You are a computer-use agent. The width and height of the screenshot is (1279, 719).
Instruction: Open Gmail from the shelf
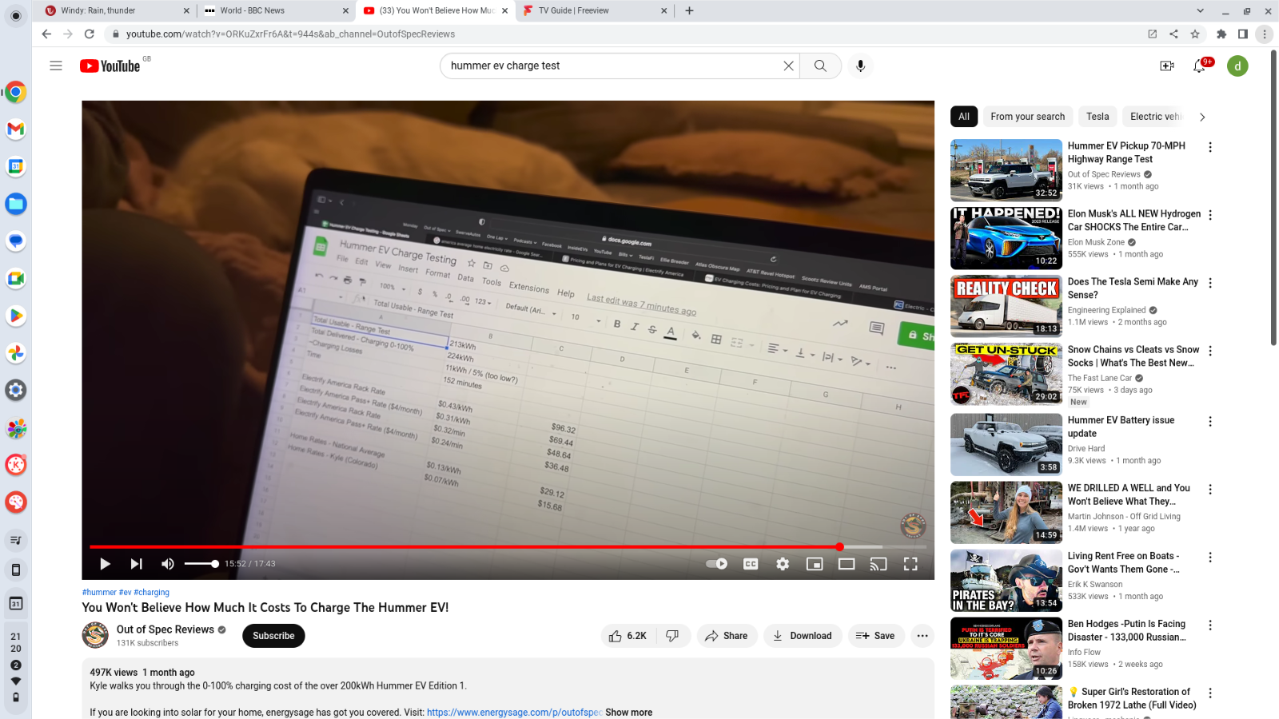pos(16,129)
